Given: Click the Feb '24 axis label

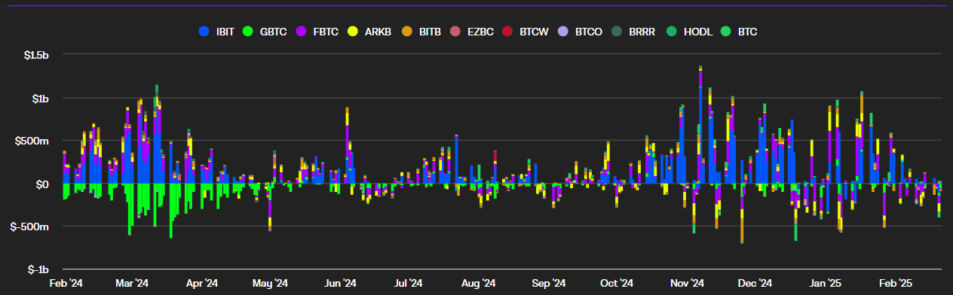Looking at the screenshot, I should coord(66,283).
